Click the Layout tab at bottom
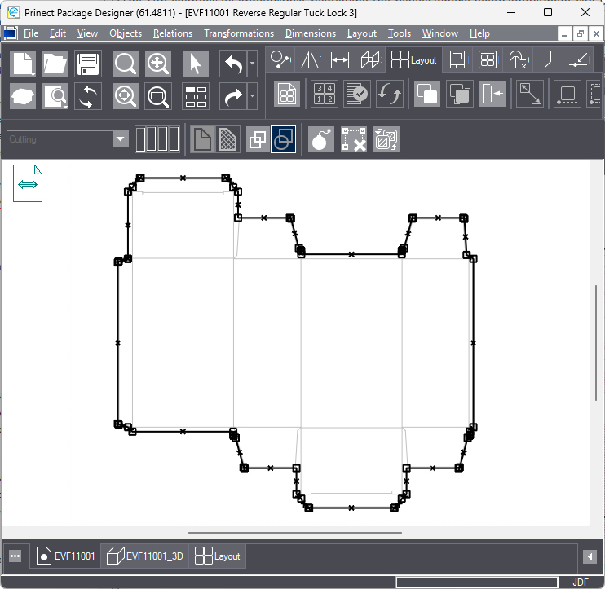Image resolution: width=605 pixels, height=589 pixels. (218, 556)
